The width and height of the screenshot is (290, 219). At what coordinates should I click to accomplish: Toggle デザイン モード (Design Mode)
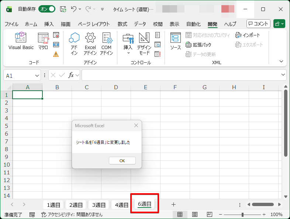pyautogui.click(x=144, y=44)
